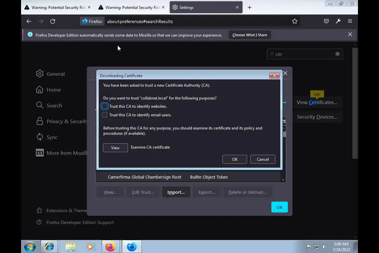Open Extensions & Themes link
This screenshot has height=253, width=379.
click(x=62, y=211)
